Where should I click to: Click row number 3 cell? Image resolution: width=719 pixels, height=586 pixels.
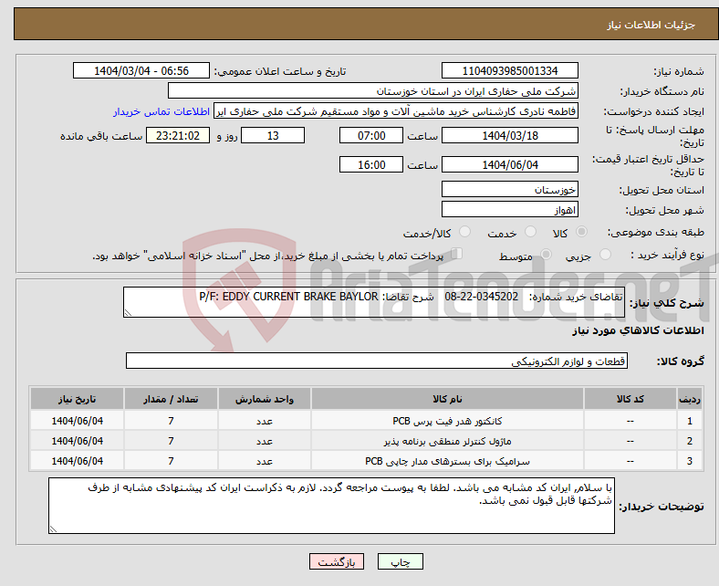[690, 461]
